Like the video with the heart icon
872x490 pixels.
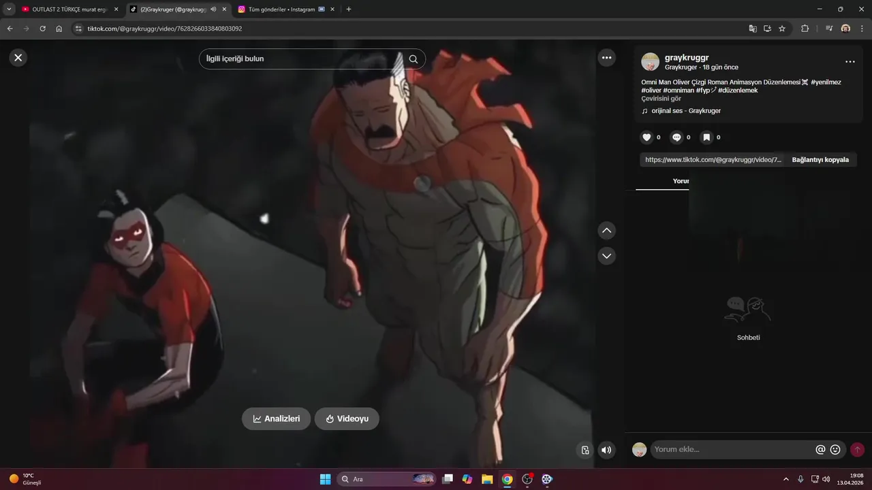[x=647, y=137]
